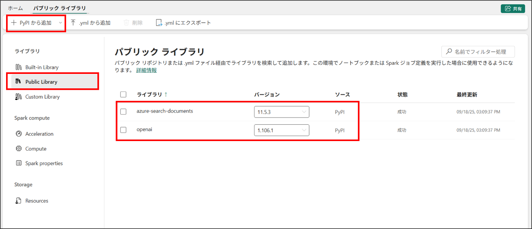Click the Resources file icon
532x229 pixels.
(x=19, y=201)
